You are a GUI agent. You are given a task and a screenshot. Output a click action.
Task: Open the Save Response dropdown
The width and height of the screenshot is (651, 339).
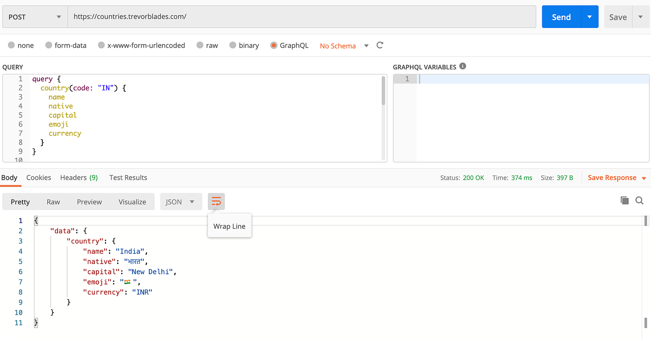pyautogui.click(x=643, y=177)
